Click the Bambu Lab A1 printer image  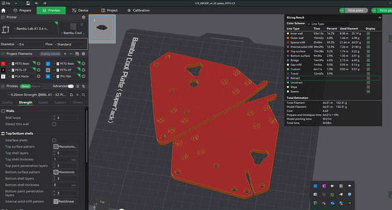click(x=5, y=29)
